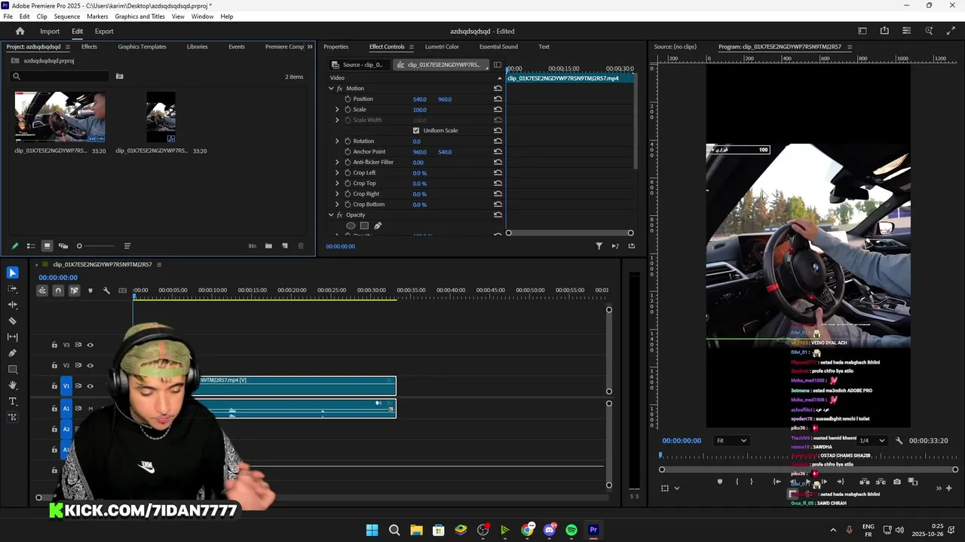Click the Project panel thumbnail zoom slider

(x=96, y=246)
